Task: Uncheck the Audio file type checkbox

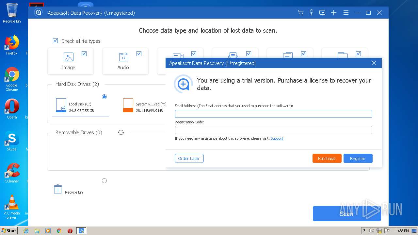Action: click(139, 54)
